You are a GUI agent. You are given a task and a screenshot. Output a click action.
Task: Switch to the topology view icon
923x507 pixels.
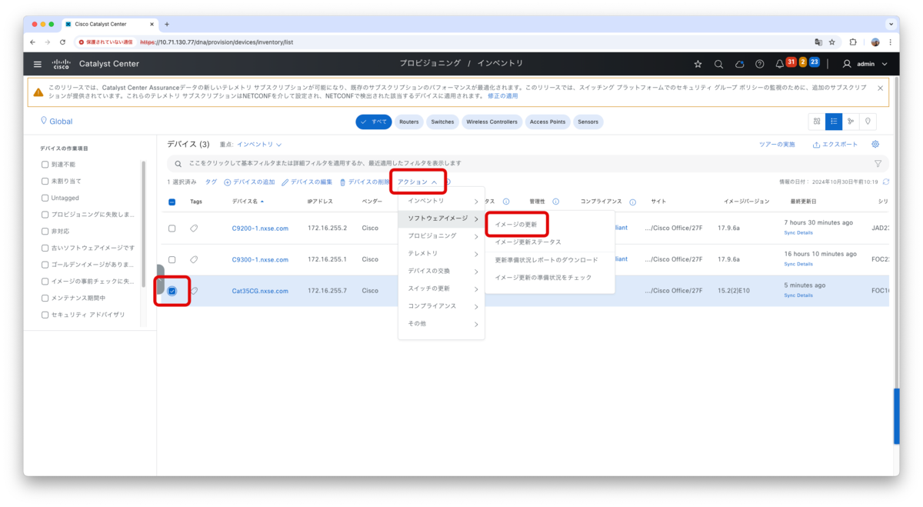[851, 122]
